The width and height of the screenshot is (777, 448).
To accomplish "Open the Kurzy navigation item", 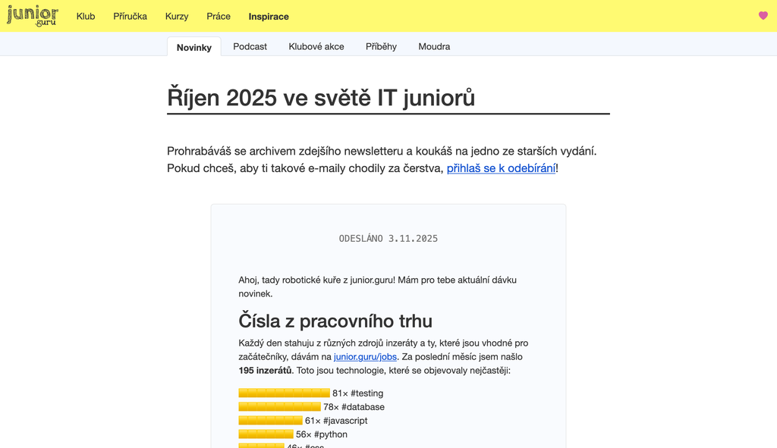I will (x=177, y=17).
